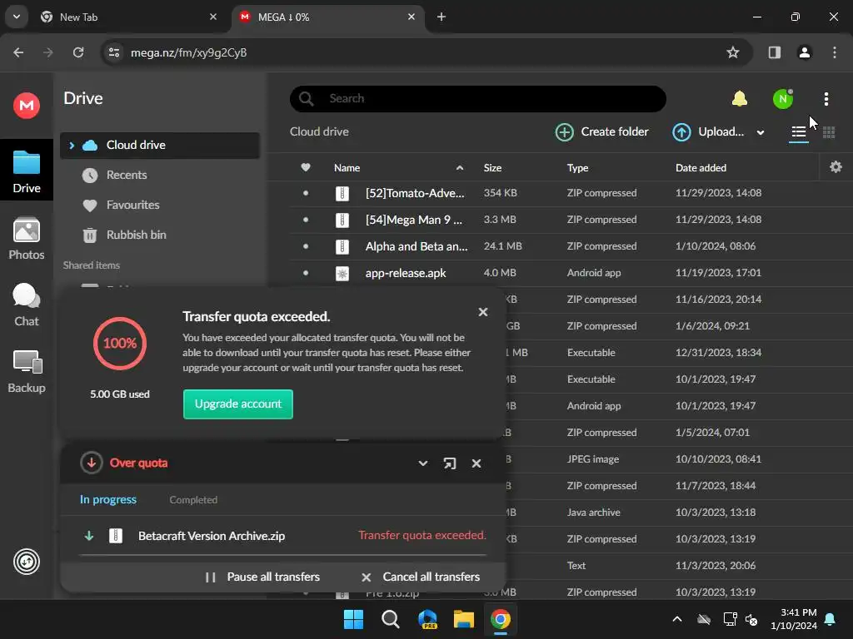
Task: Switch to list view
Action: coord(799,132)
